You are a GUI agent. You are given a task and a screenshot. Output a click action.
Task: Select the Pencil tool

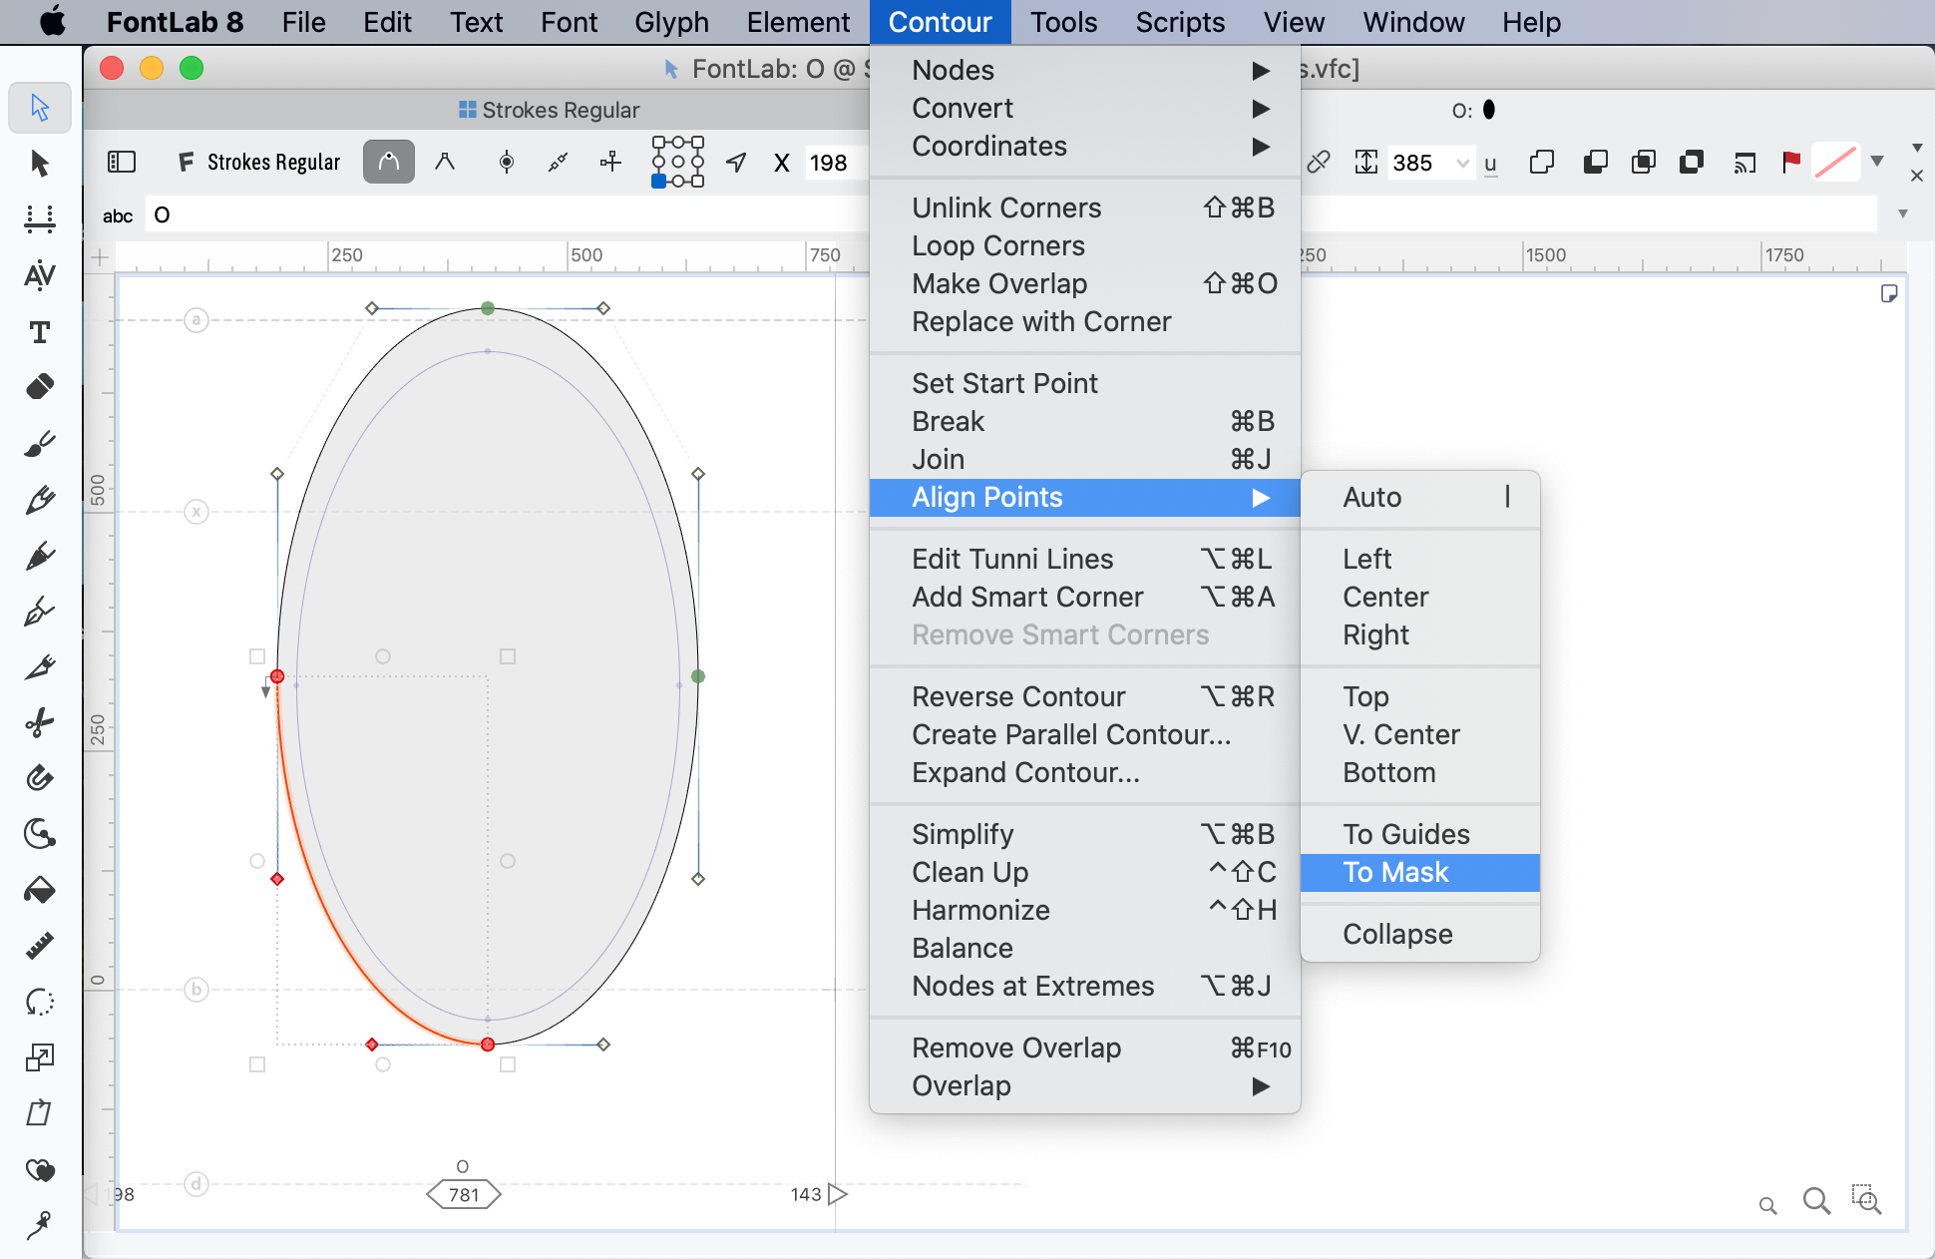click(x=40, y=499)
